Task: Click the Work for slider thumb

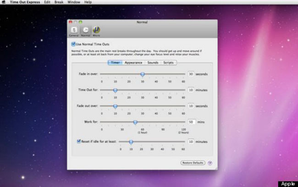Action: 135,122
